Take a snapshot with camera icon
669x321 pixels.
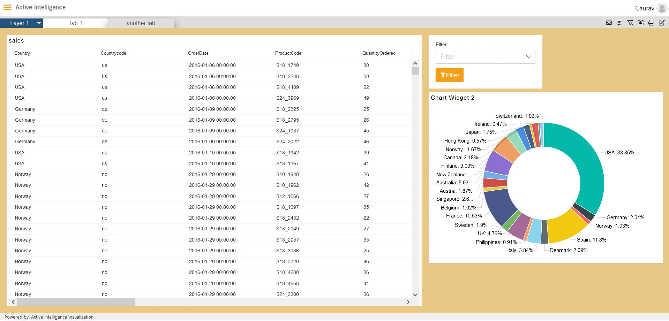[640, 23]
